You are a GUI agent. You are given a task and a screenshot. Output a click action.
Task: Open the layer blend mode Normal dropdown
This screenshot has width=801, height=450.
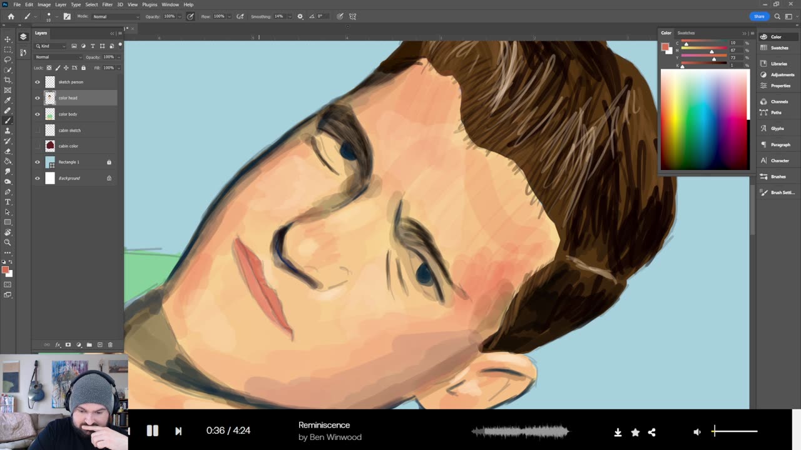pos(58,57)
